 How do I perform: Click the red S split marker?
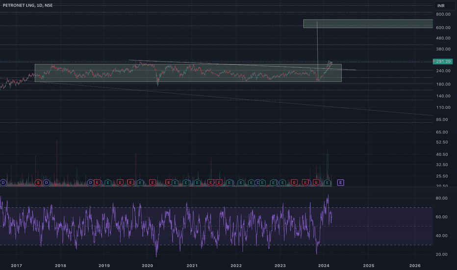(38, 183)
